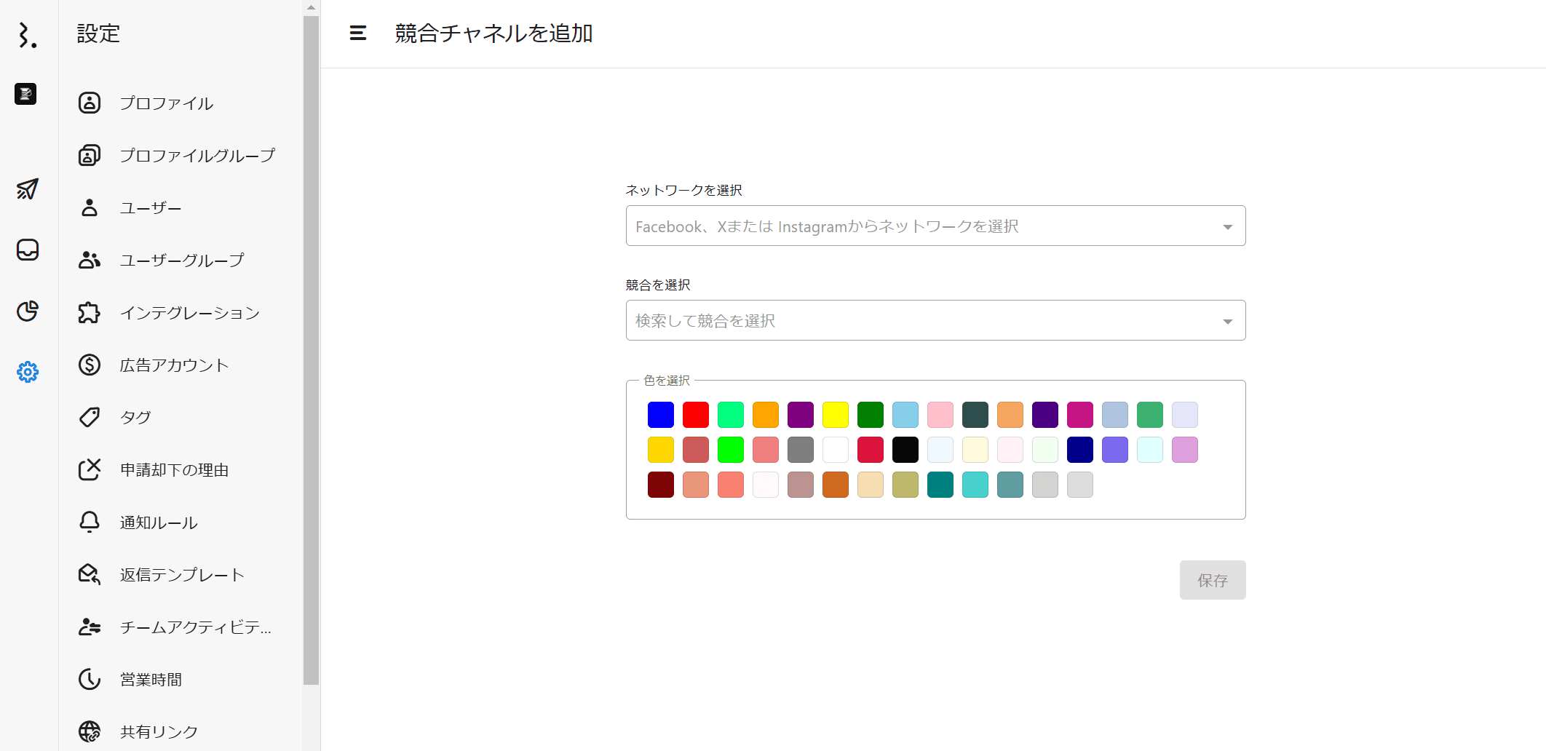
Task: Open 営業時間 settings item
Action: 151,680
